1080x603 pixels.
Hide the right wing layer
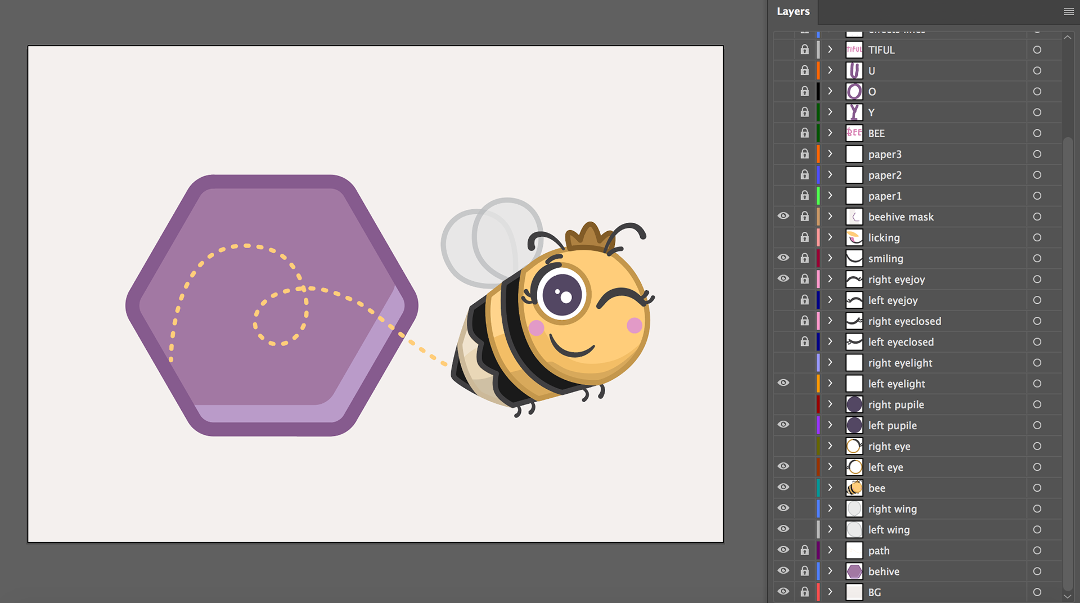[x=784, y=508]
